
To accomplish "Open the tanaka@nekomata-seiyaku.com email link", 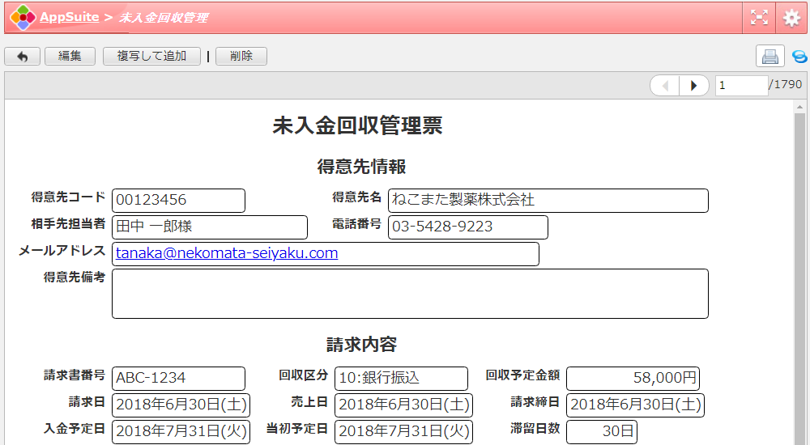I will click(227, 253).
